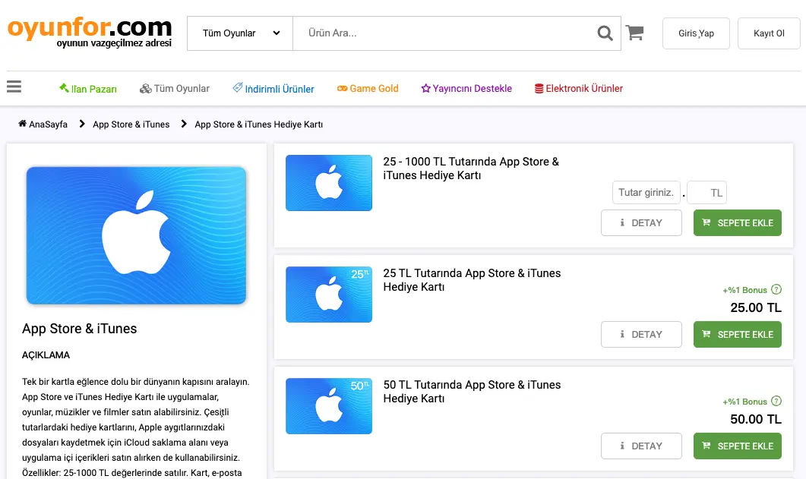The width and height of the screenshot is (806, 479).
Task: Open Game Gold menu item
Action: coord(368,88)
